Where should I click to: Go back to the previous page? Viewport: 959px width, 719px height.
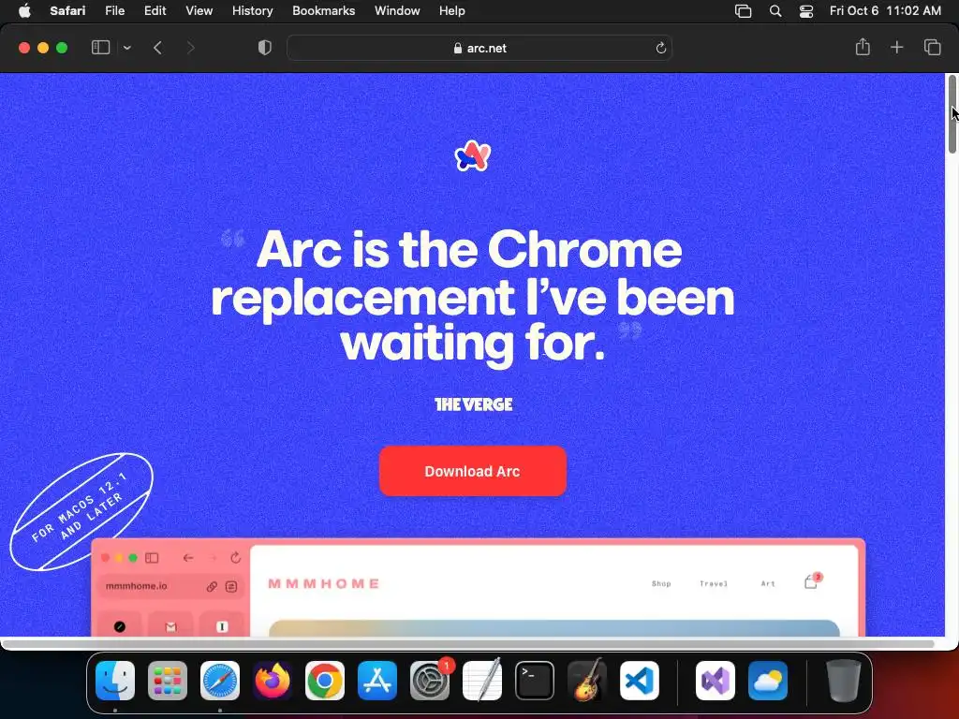point(157,48)
